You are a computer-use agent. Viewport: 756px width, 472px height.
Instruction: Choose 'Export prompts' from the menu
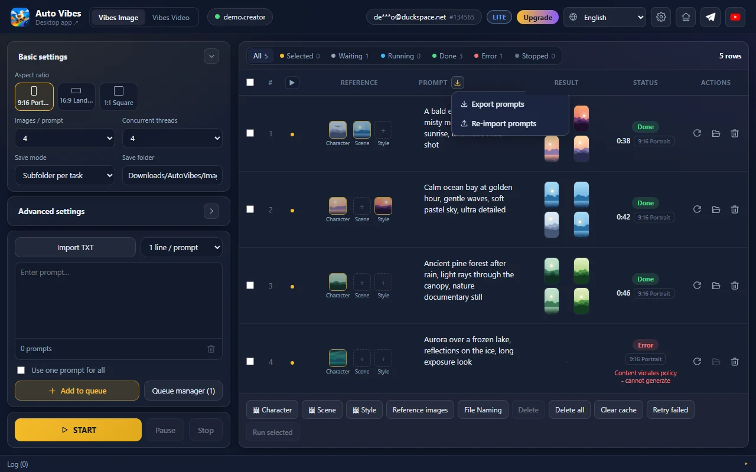click(510, 104)
